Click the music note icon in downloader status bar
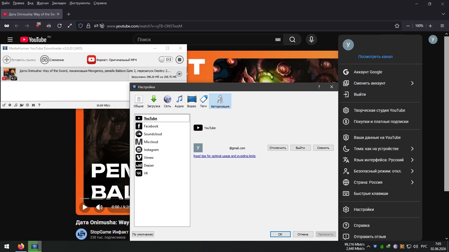 (16, 105)
